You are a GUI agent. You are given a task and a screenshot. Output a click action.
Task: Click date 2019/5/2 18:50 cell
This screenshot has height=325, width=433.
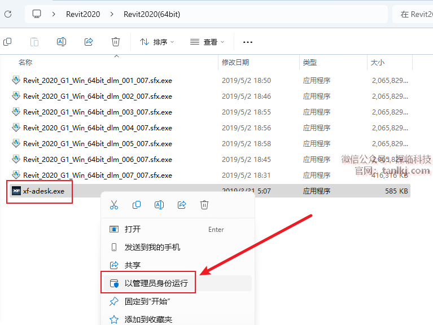click(x=246, y=81)
